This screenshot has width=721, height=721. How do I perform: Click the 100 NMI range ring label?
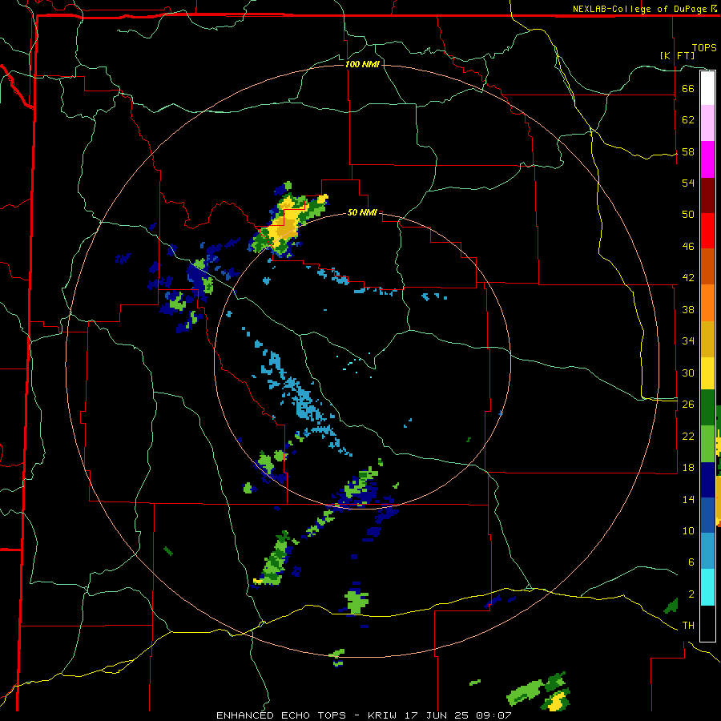coord(362,64)
